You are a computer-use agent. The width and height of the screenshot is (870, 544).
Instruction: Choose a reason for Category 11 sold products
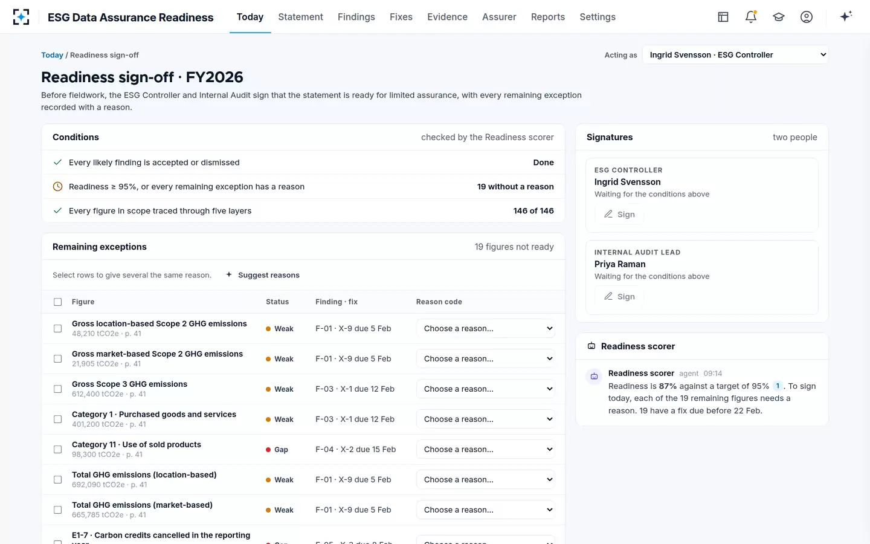[486, 450]
